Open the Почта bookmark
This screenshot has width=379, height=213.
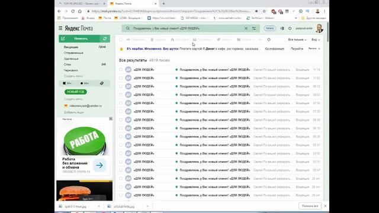click(105, 18)
